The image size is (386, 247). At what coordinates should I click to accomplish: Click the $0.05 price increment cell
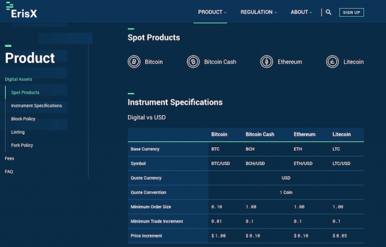(x=340, y=236)
